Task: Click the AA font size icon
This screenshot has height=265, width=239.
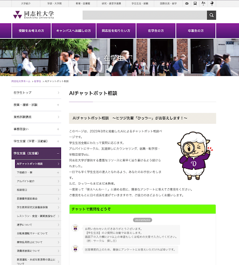Action: [203, 3]
